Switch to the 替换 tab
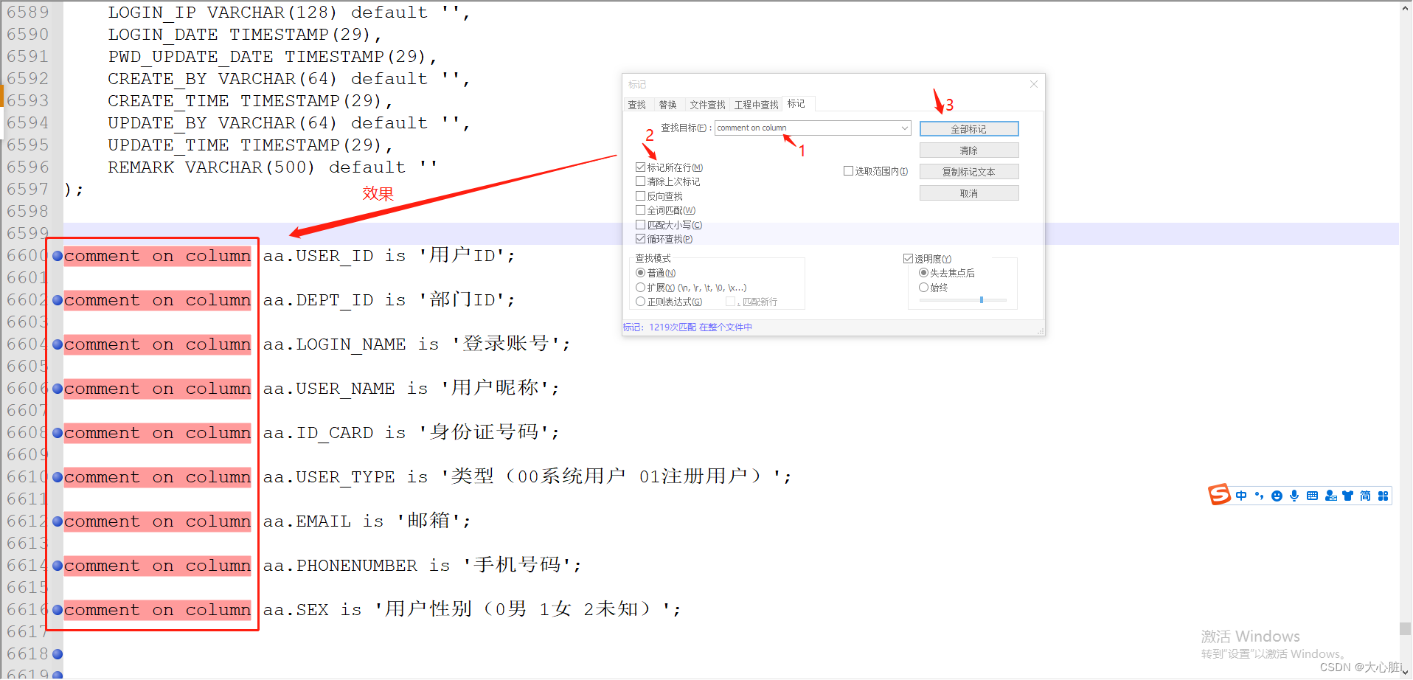This screenshot has height=680, width=1413. 668,105
